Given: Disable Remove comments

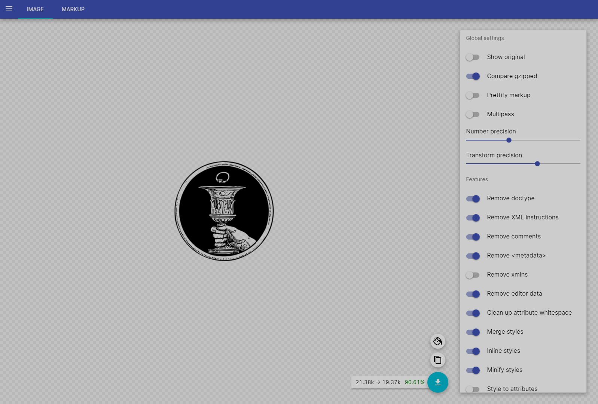Looking at the screenshot, I should [x=473, y=237].
